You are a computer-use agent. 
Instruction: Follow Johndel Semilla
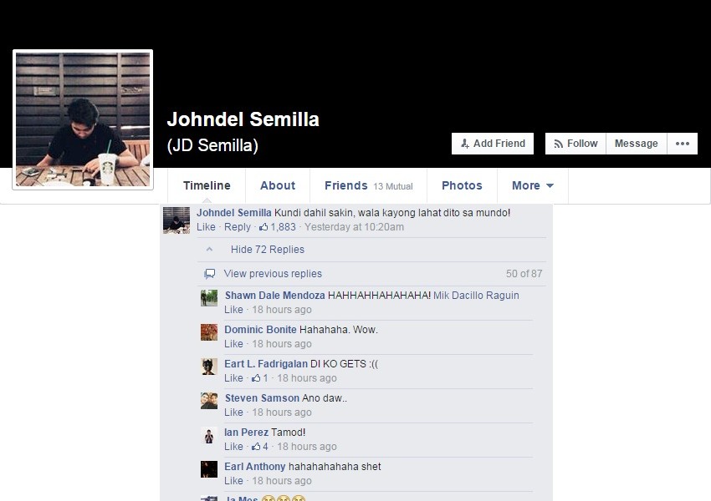[x=575, y=144]
